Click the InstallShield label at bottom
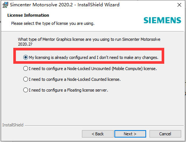The width and height of the screenshot is (186, 142). point(13,125)
